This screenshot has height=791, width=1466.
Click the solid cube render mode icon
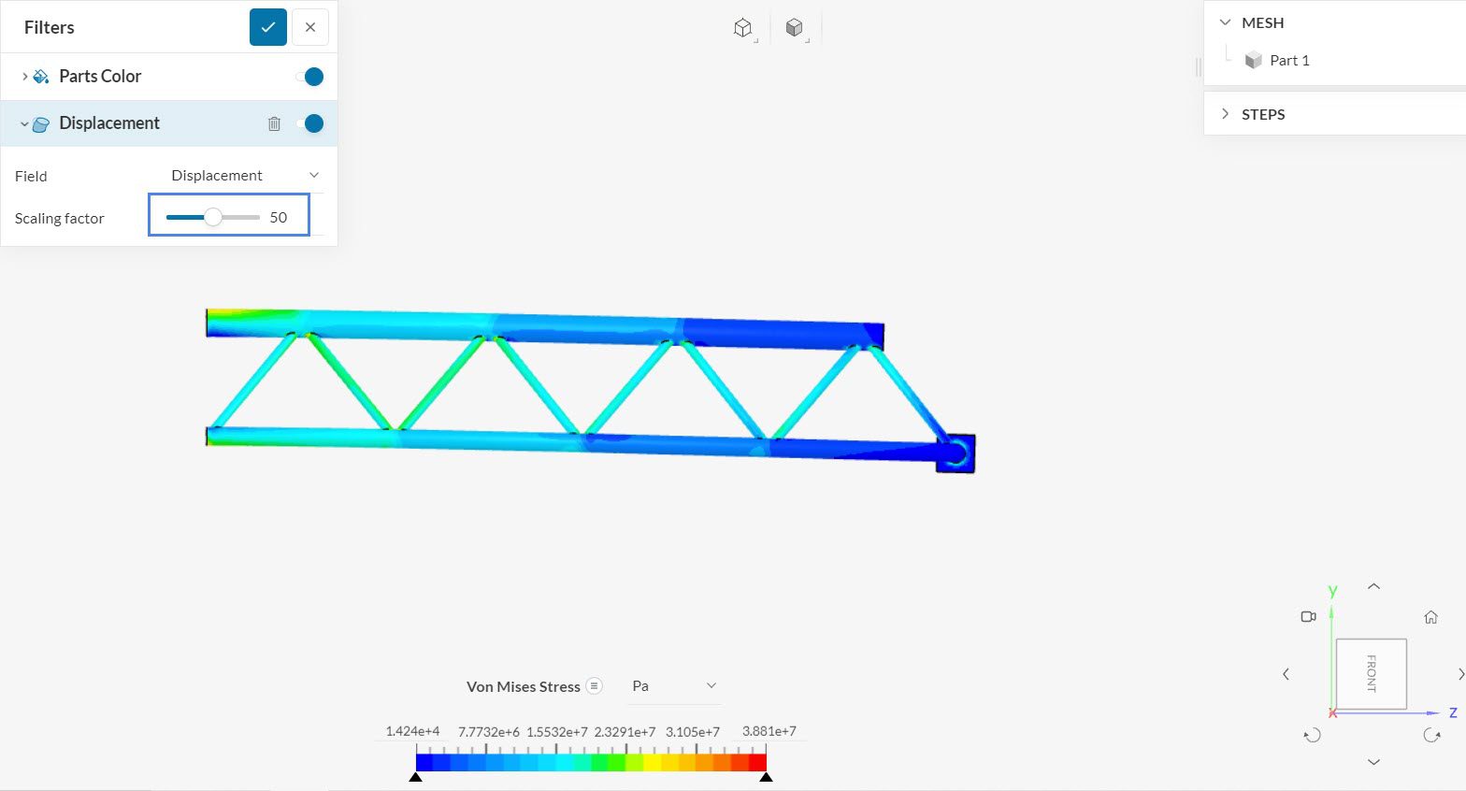point(794,28)
